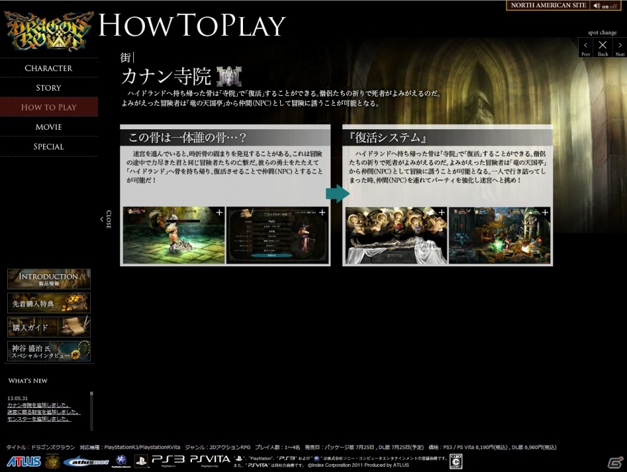Viewport: 627px width, 472px height.
Task: Open the dungeon battle screenshot thumbnail
Action: 500,235
